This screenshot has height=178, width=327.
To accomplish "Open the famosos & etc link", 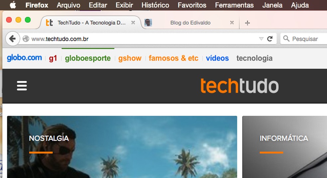I will [x=173, y=58].
